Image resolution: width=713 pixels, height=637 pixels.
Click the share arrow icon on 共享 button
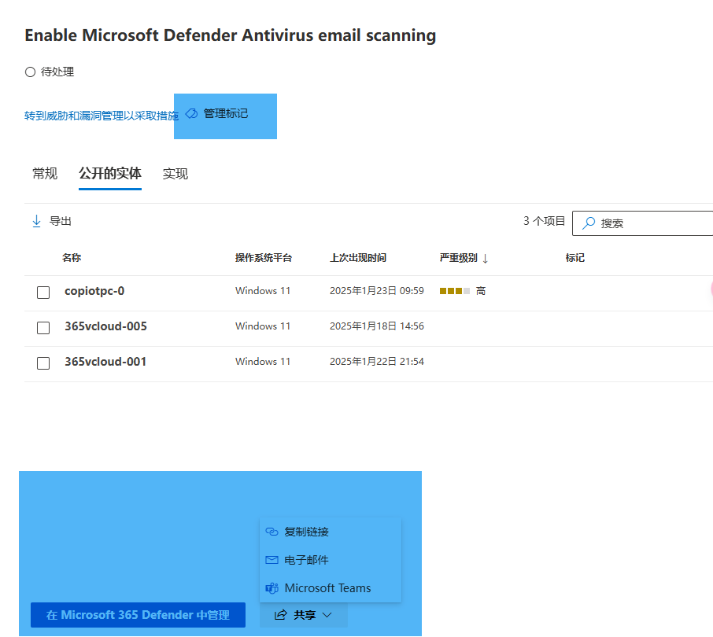281,615
